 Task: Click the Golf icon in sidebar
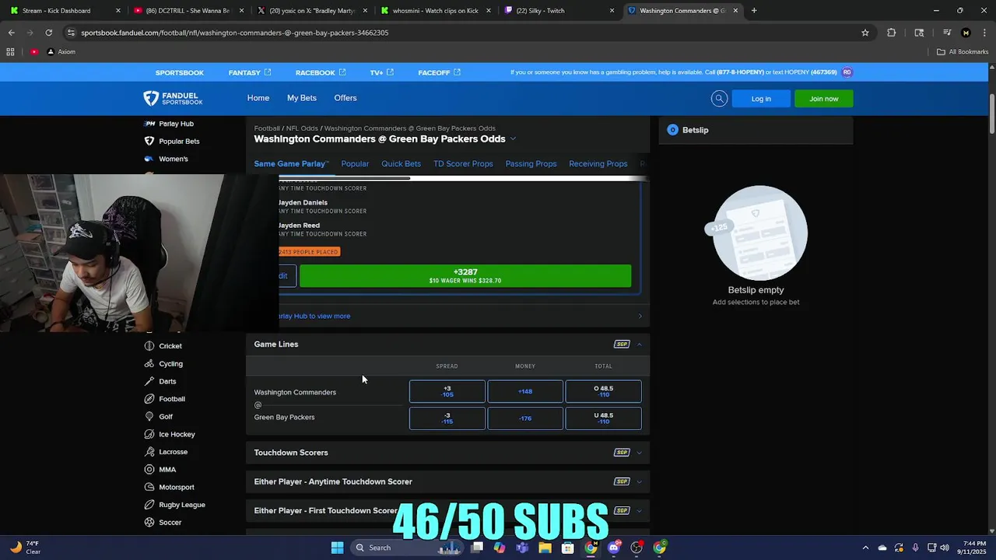coord(149,417)
